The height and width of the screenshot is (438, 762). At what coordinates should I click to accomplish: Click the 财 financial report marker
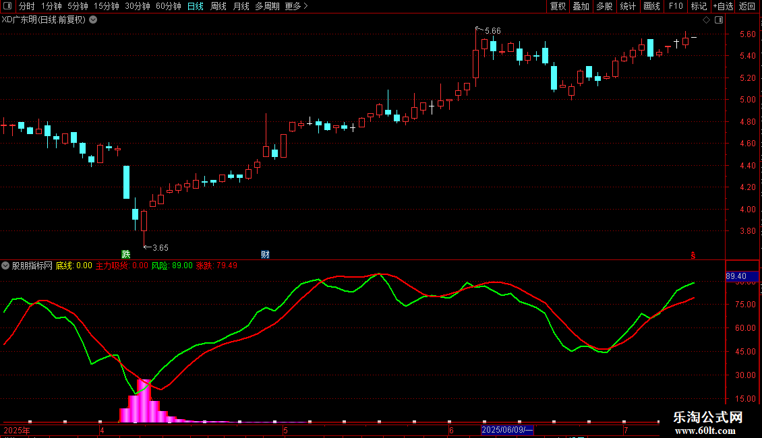coord(265,255)
